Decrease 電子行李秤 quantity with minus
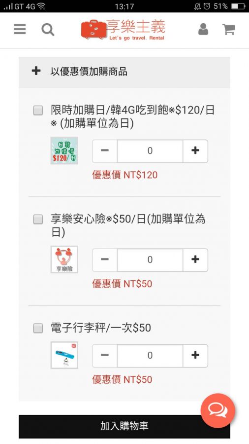The image size is (249, 444). (x=105, y=355)
